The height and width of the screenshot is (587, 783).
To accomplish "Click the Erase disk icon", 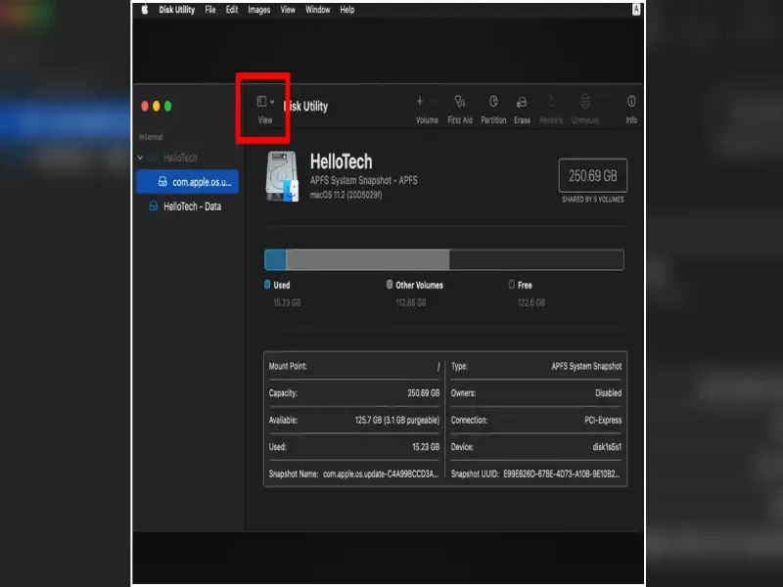I will (522, 103).
